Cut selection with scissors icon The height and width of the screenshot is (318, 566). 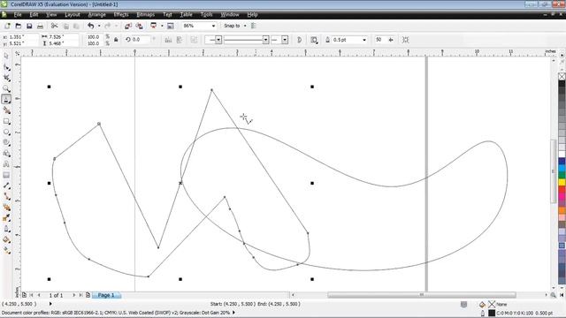click(54, 26)
